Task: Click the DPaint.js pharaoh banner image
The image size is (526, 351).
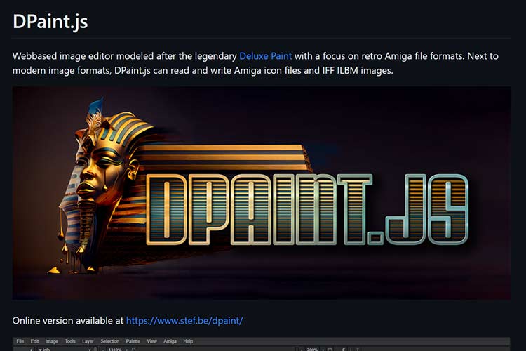Action: click(261, 192)
